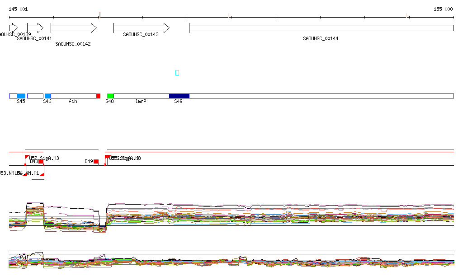Select the light blue S45 segment
This screenshot has width=463, height=276.
pyautogui.click(x=21, y=96)
